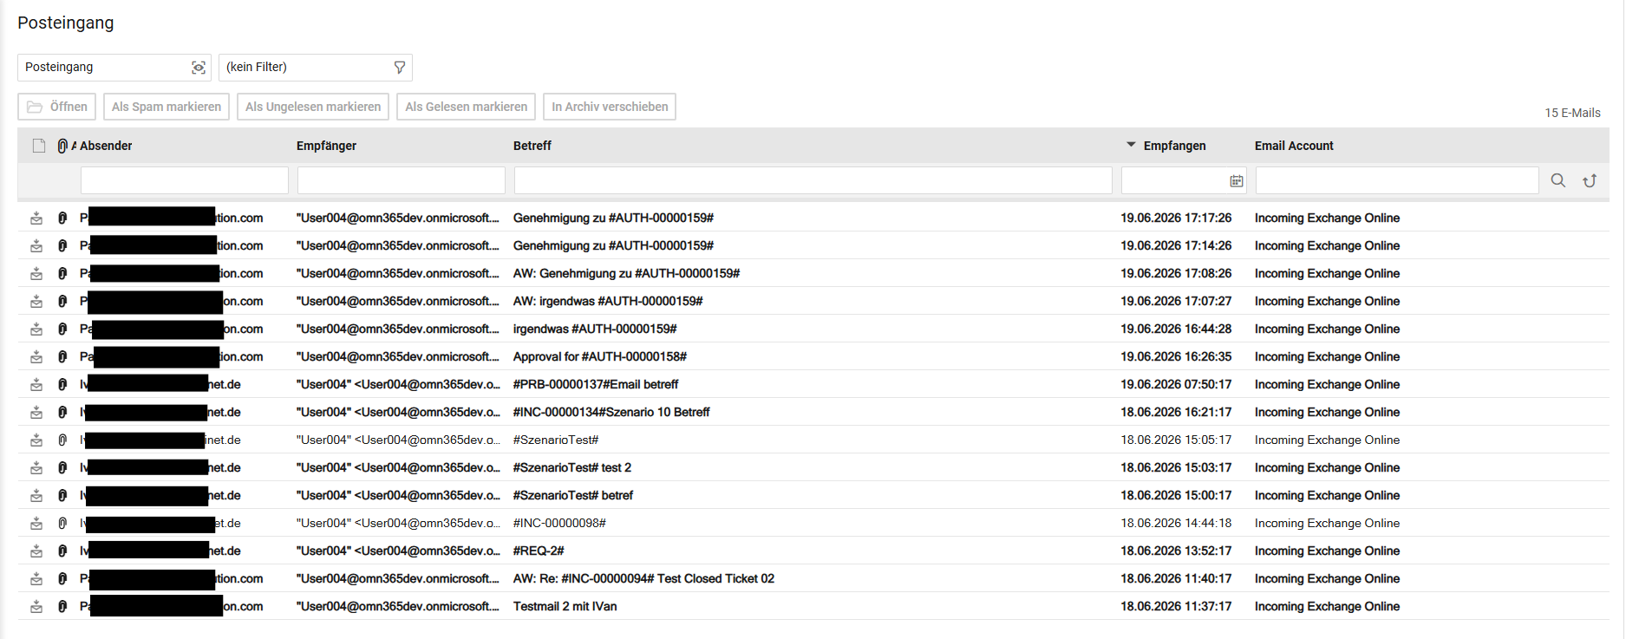The height and width of the screenshot is (639, 1626).
Task: Click attachment paperclip of email received 17:17:26
Action: [x=62, y=218]
